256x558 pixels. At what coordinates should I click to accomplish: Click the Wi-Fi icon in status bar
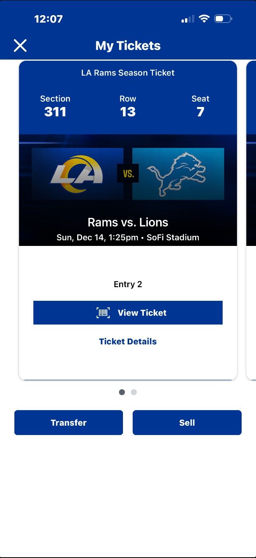tap(204, 18)
